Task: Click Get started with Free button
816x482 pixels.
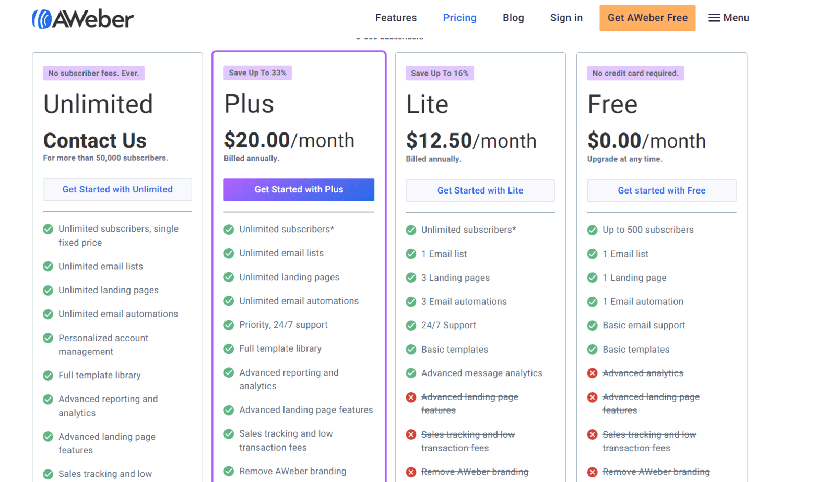Action: (x=661, y=190)
